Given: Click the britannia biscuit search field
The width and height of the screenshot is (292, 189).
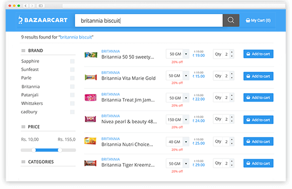Looking at the screenshot, I should point(149,20).
